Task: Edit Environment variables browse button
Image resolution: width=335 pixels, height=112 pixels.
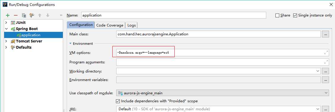Action: (x=326, y=80)
